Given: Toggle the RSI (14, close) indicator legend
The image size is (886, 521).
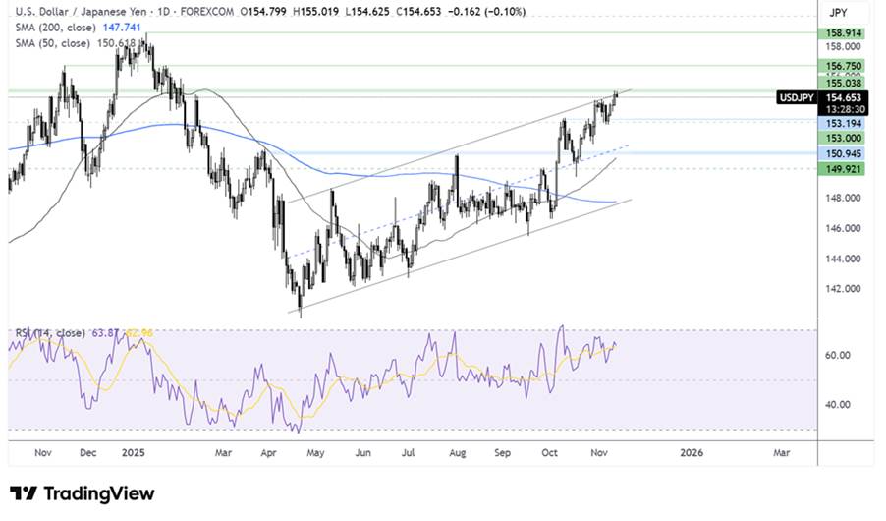Looking at the screenshot, I should 48,333.
